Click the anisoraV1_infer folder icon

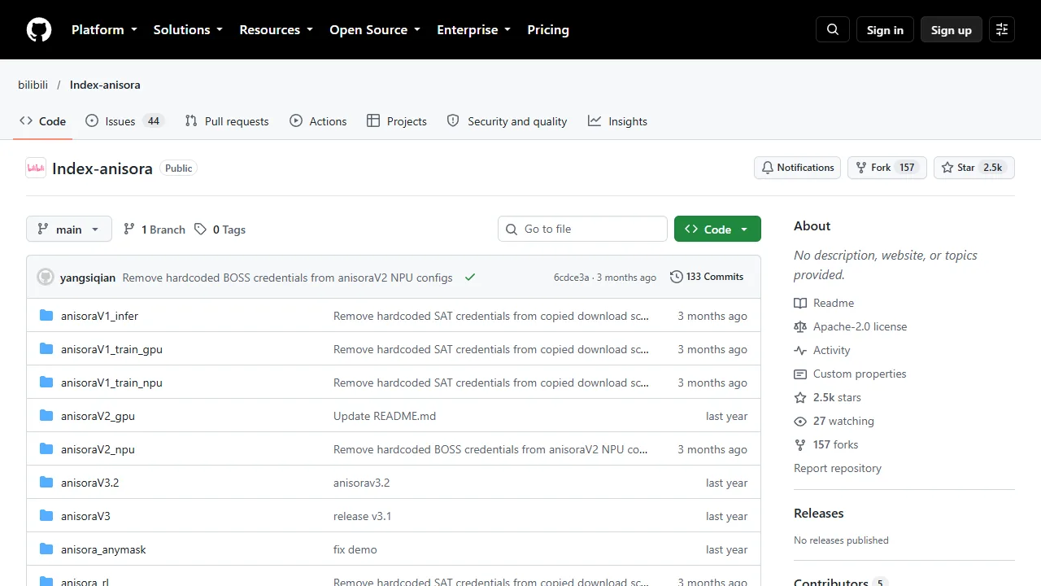[46, 316]
